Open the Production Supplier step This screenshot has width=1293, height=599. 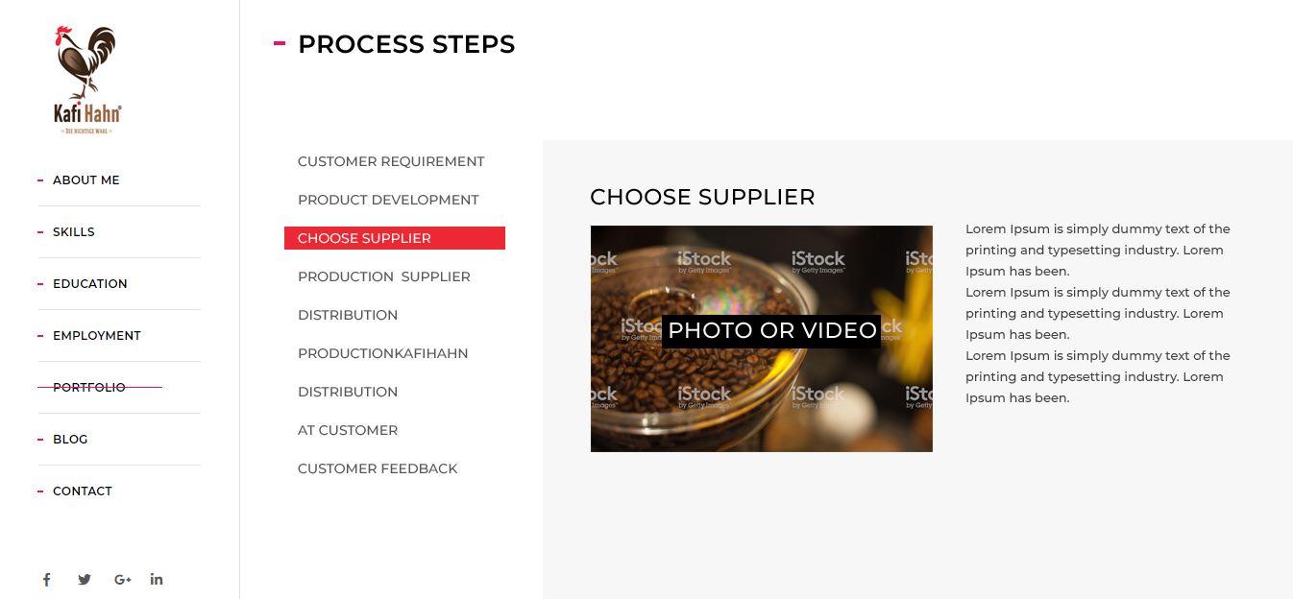(x=384, y=276)
